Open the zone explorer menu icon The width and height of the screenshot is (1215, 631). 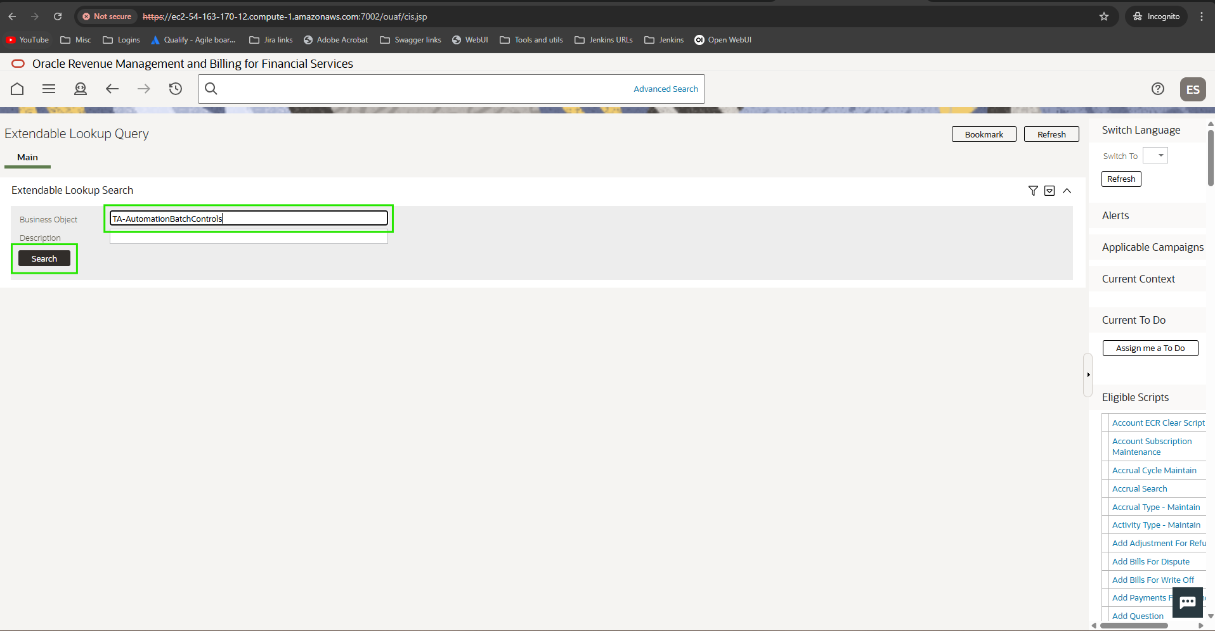click(x=1049, y=191)
